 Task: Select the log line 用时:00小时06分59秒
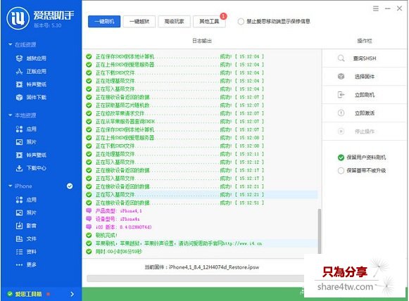pyautogui.click(x=119, y=252)
